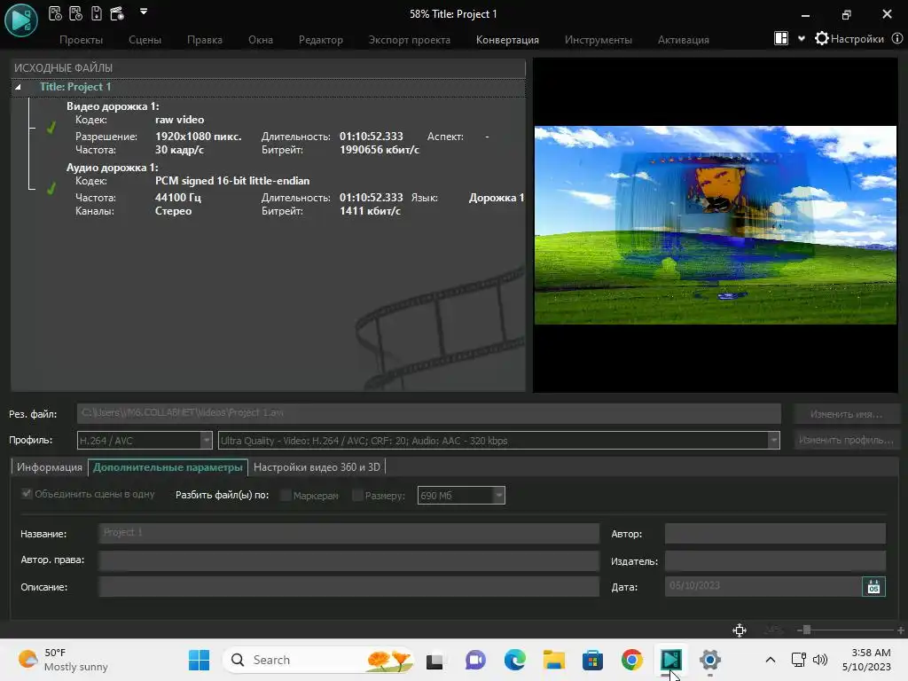Click the Автор input field
Image resolution: width=908 pixels, height=681 pixels.
[775, 533]
